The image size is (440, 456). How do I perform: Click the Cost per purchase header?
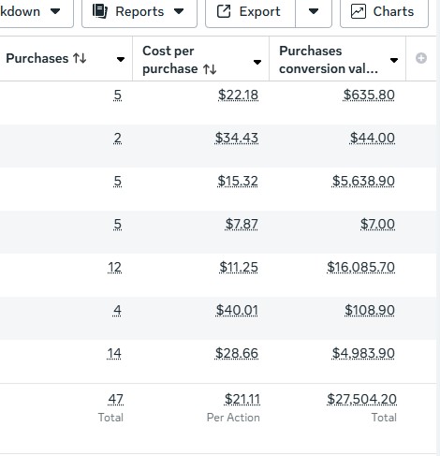200,59
